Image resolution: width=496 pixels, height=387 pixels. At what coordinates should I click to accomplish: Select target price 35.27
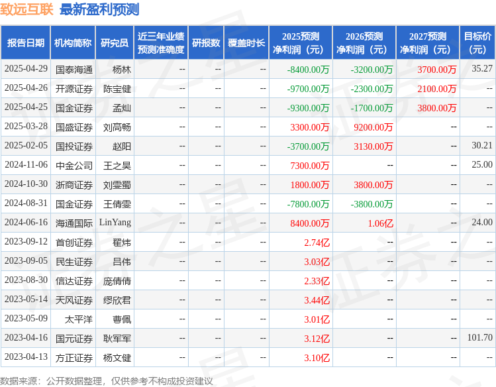[x=482, y=69]
